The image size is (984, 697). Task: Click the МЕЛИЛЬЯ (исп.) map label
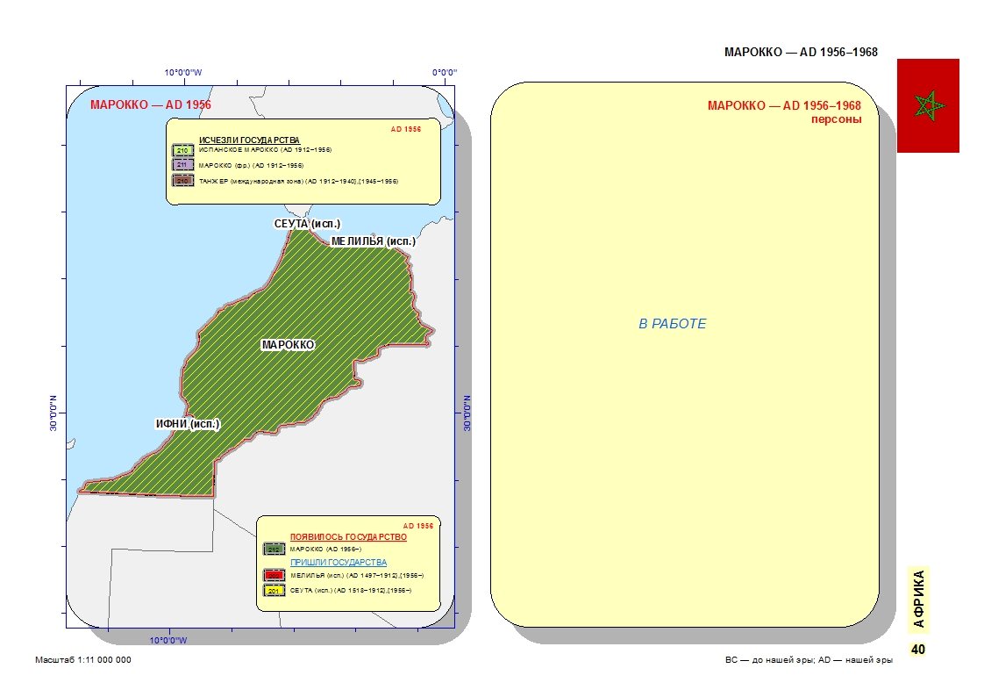pos(374,241)
